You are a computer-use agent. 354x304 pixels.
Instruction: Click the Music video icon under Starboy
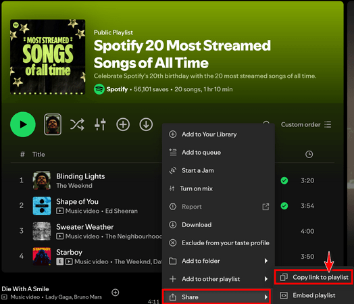(69, 261)
